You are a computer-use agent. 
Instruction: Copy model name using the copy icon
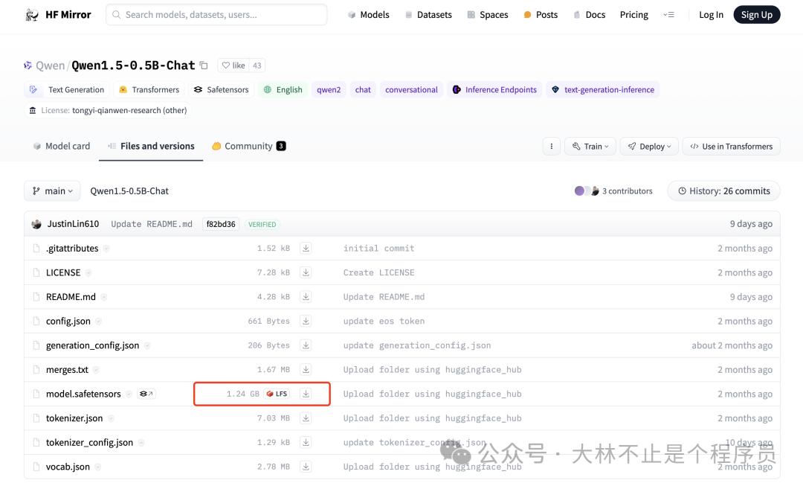(x=204, y=65)
